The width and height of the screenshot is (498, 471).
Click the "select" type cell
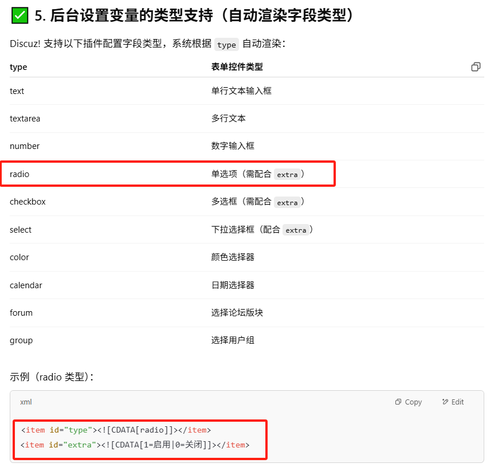click(21, 230)
